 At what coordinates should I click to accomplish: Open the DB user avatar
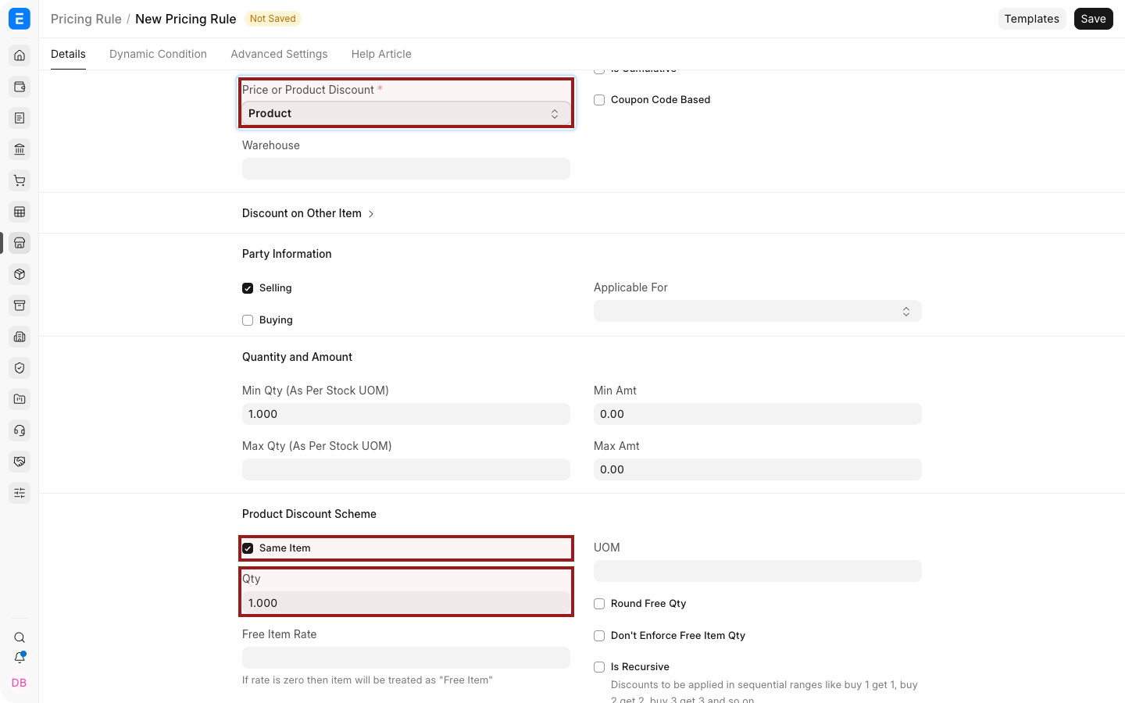point(20,683)
